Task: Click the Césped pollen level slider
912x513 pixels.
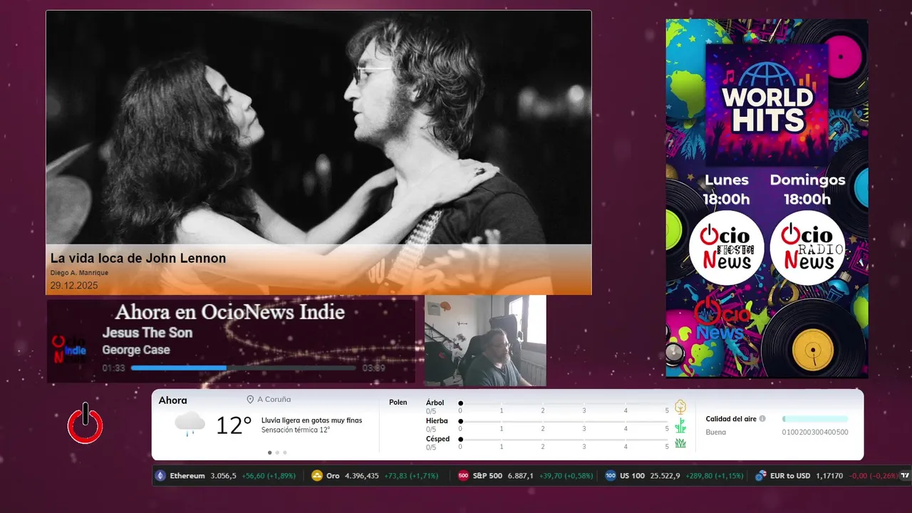Action: (564, 440)
